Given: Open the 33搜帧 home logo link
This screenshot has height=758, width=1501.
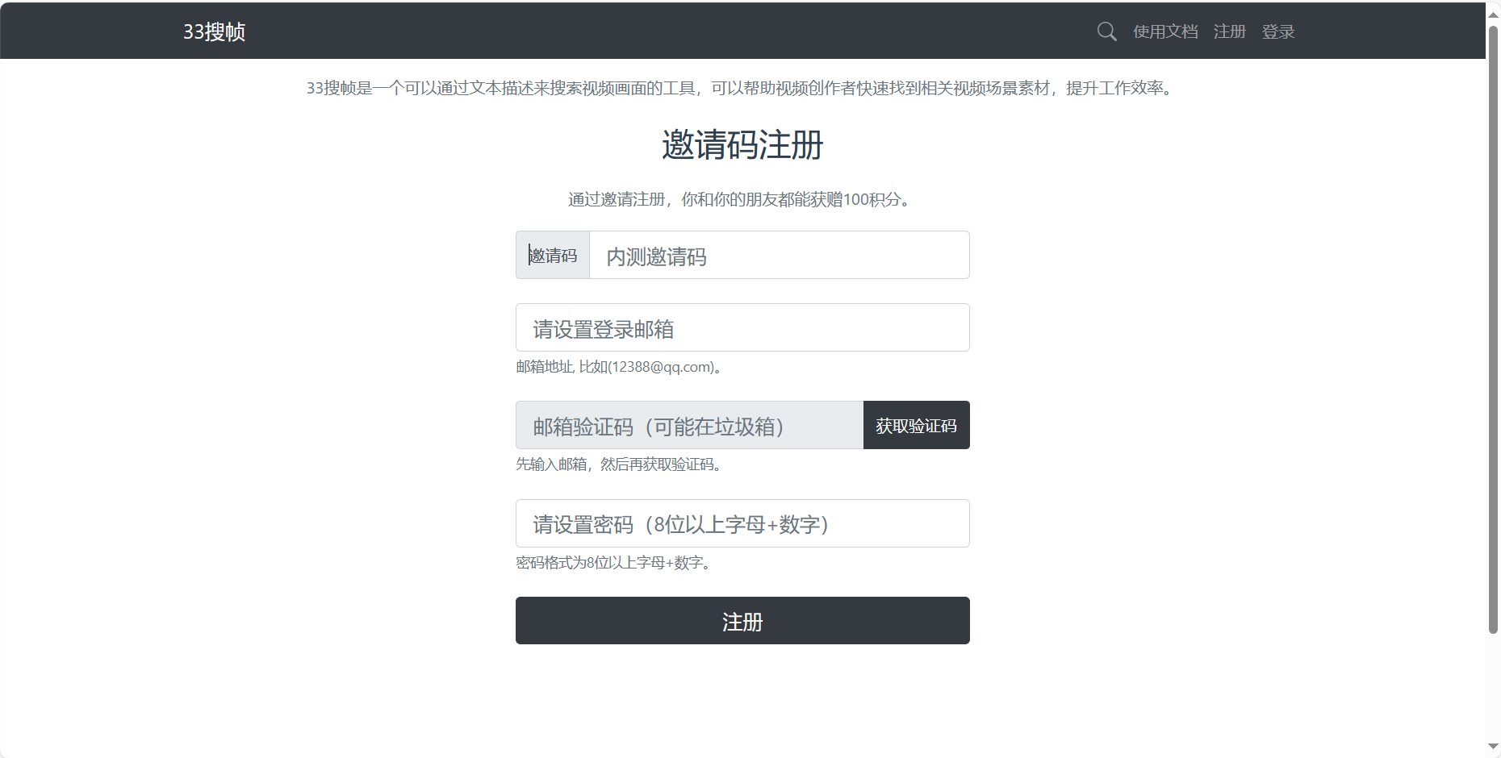Looking at the screenshot, I should point(214,31).
